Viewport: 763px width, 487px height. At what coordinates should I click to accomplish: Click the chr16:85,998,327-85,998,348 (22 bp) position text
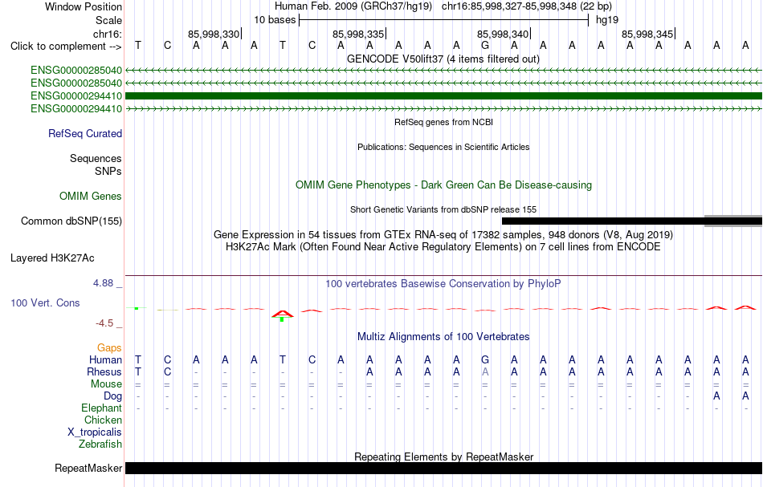click(527, 6)
